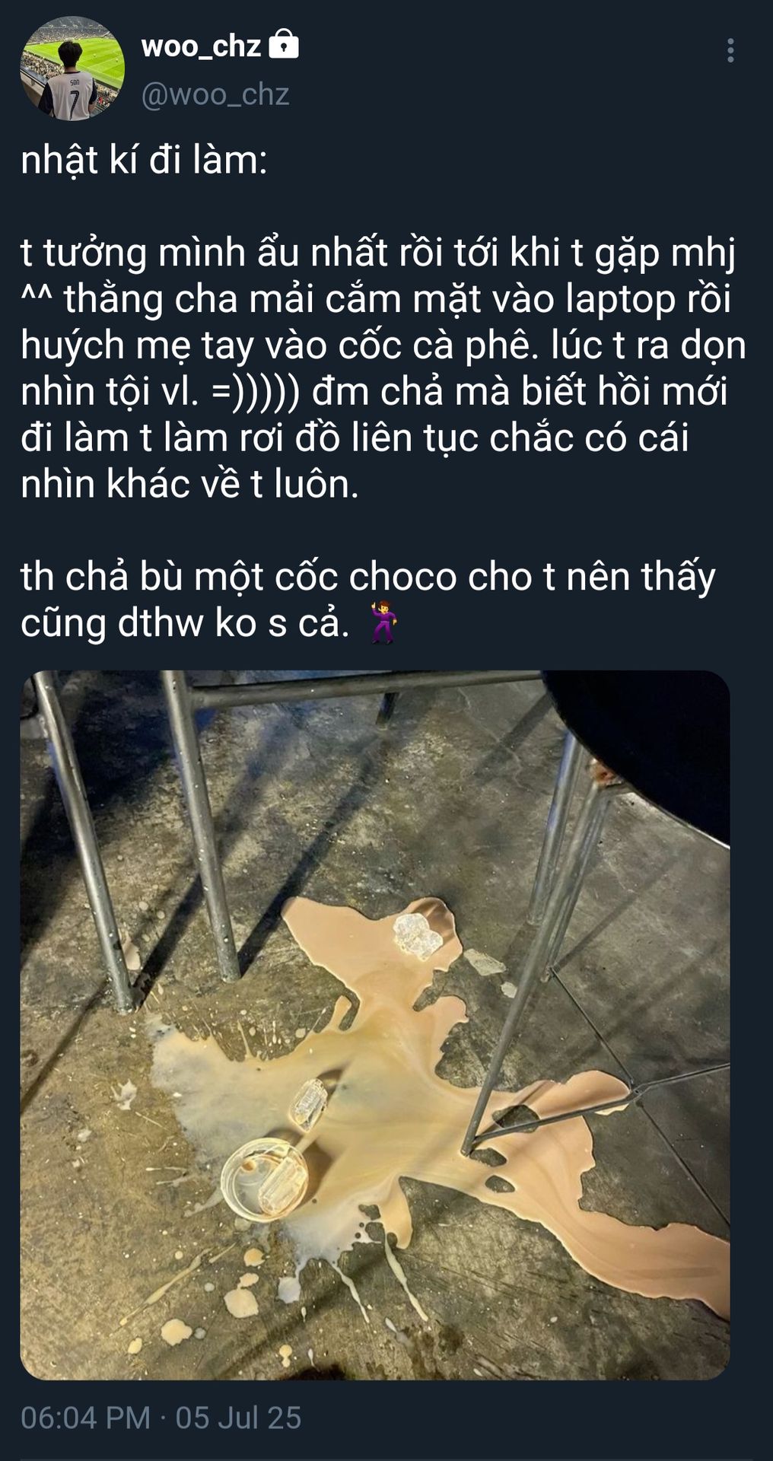Screen dimensions: 773x1461
Task: Open the woo_chz display name link
Action: click(x=201, y=46)
